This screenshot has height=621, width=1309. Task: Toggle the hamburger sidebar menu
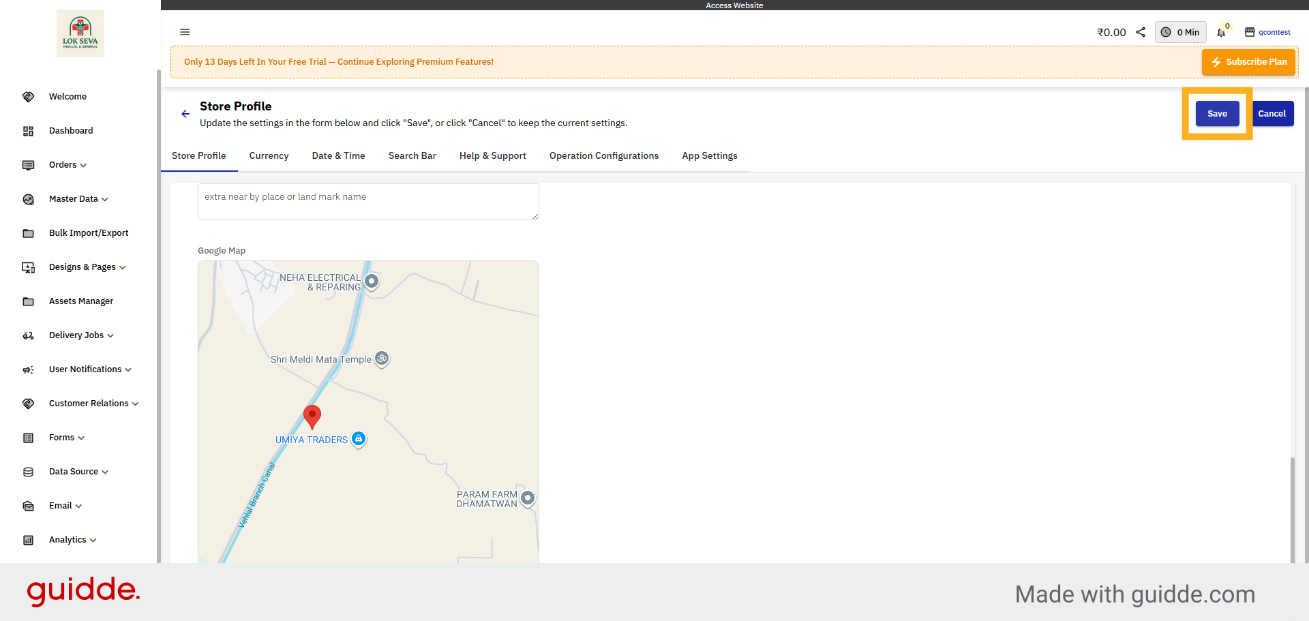click(x=185, y=32)
